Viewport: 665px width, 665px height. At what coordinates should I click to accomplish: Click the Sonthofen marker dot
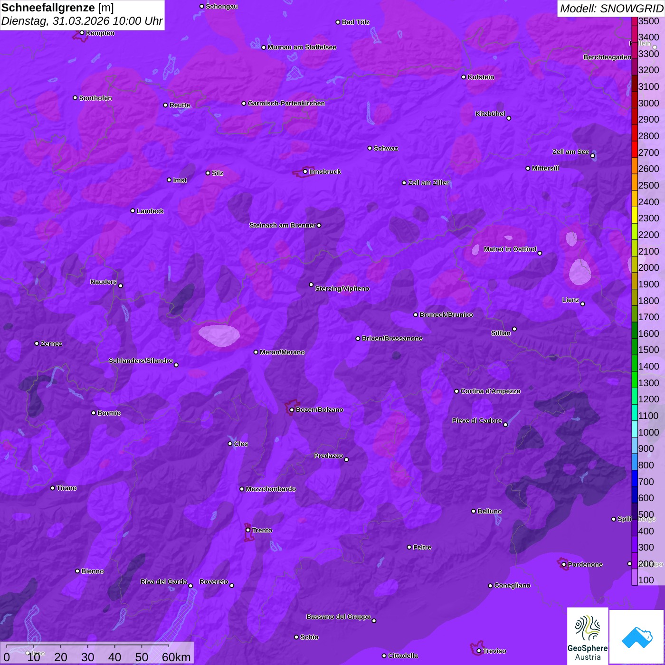tap(75, 98)
